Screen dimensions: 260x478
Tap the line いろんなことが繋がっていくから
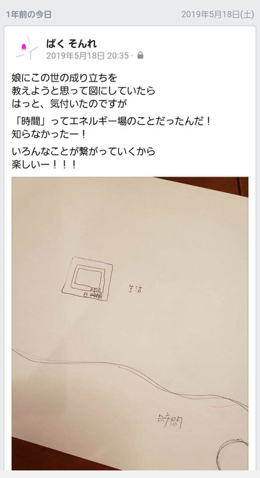[84, 151]
